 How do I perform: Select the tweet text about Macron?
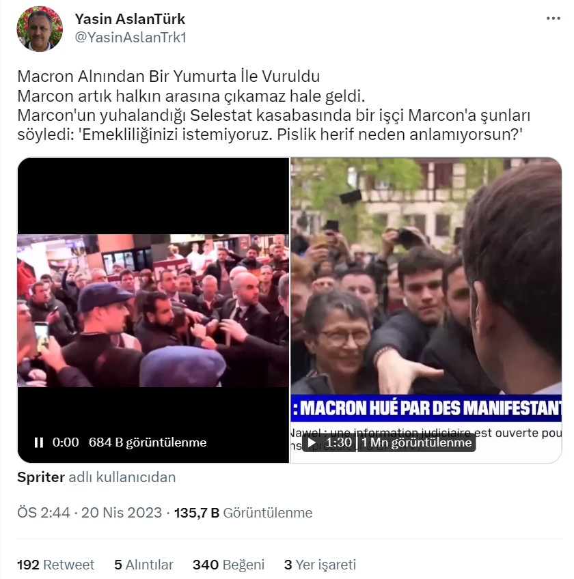pos(273,105)
